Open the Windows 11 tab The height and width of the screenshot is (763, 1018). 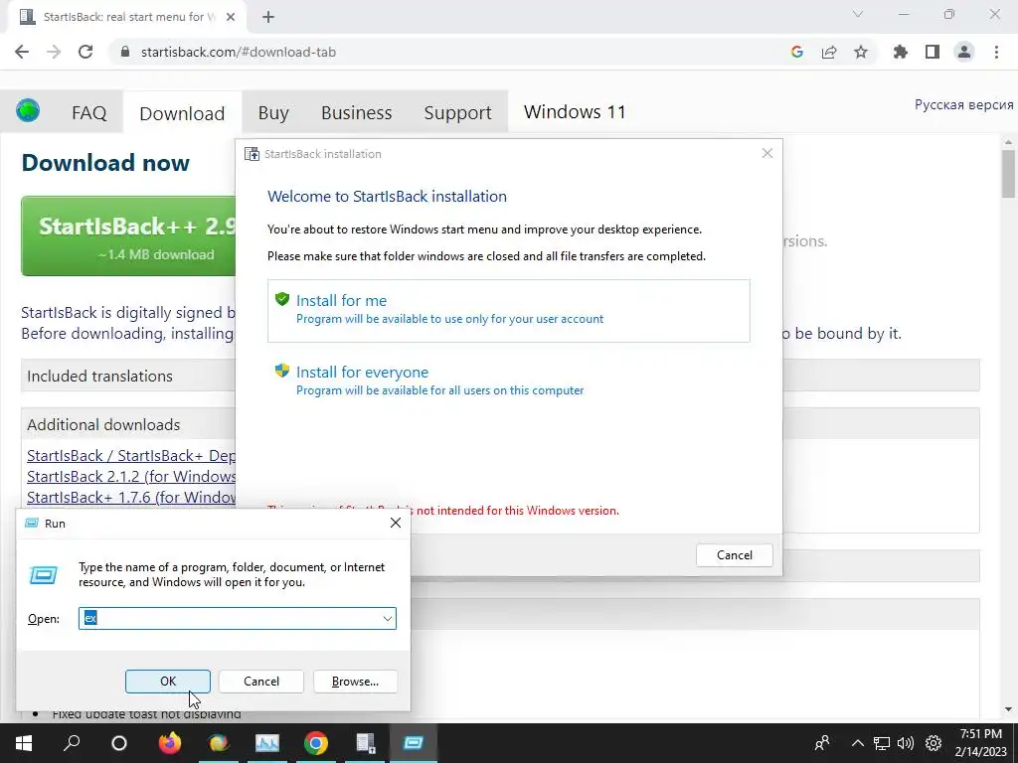click(575, 111)
